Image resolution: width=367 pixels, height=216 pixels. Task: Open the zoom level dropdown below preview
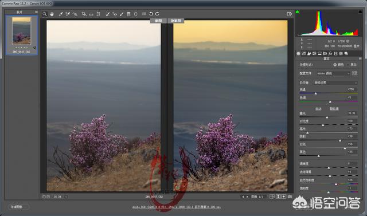(66, 197)
